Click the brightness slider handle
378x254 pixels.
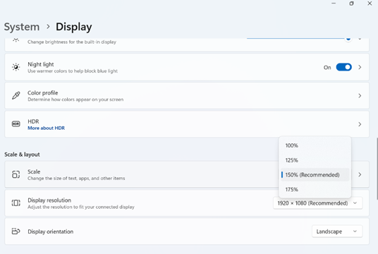point(348,39)
